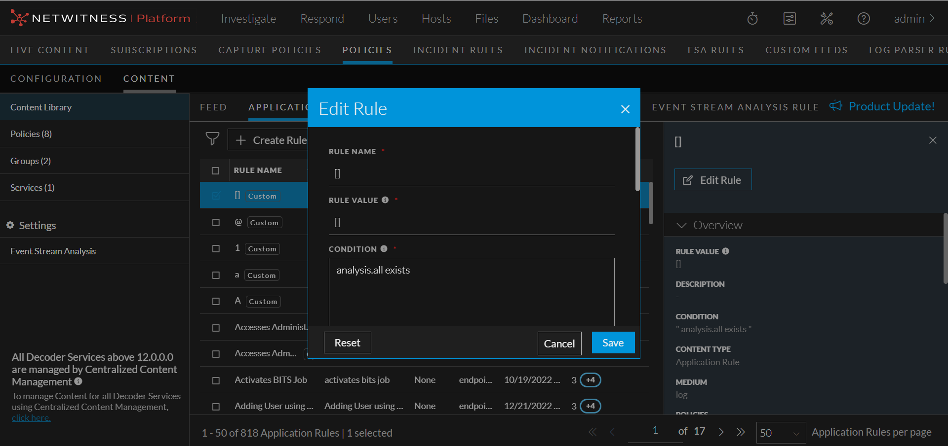This screenshot has height=446, width=948.
Task: Select the Adding User using row checkbox
Action: pos(216,407)
